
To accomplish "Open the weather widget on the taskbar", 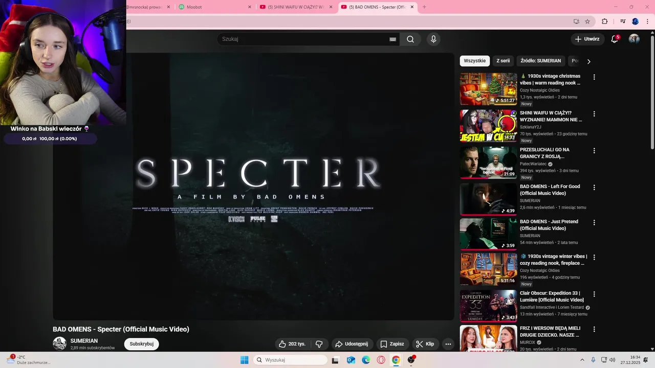I will click(x=29, y=360).
